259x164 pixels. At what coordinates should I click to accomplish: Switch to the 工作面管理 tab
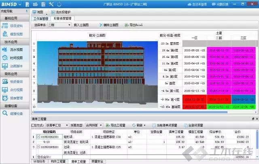(x=41, y=19)
